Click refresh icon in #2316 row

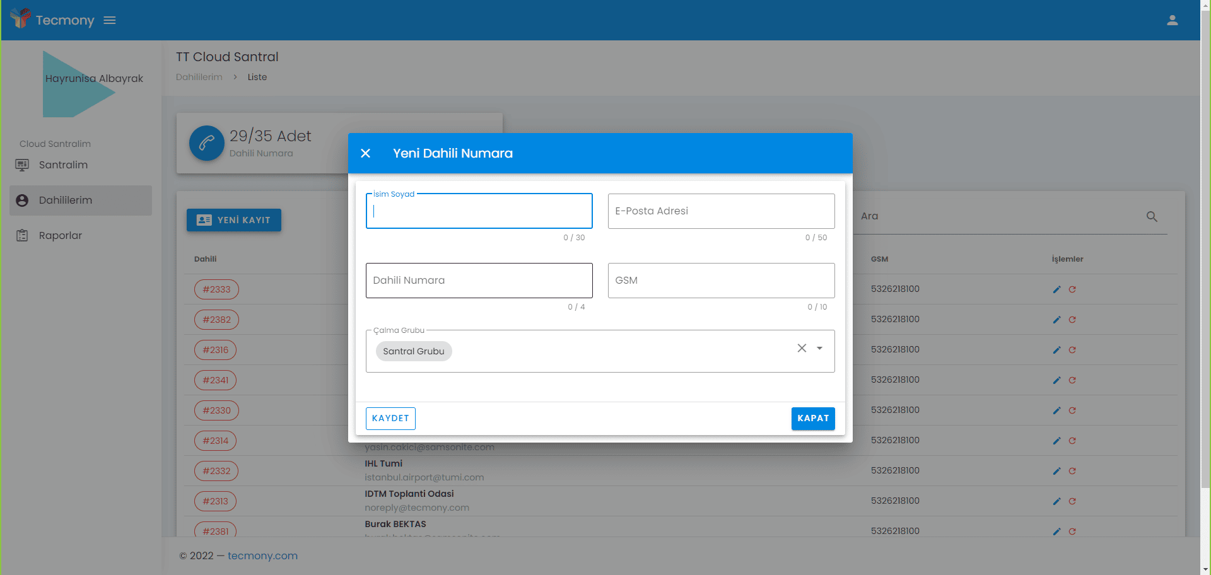click(x=1072, y=350)
